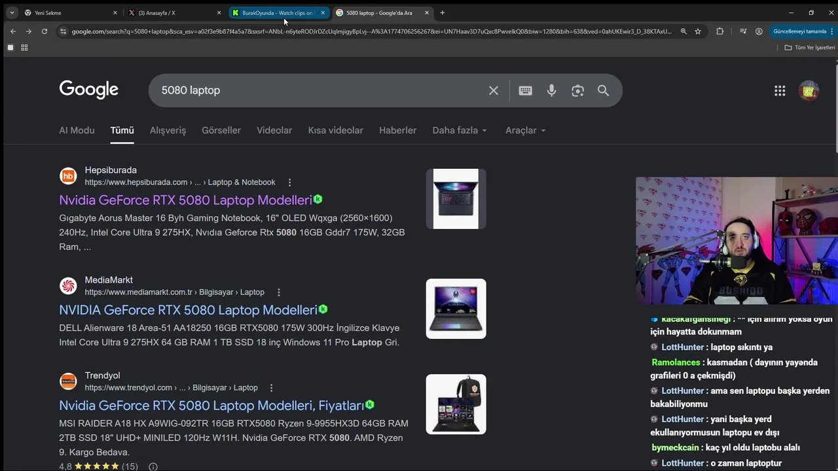
Task: Start voice search with microphone icon
Action: coord(551,90)
